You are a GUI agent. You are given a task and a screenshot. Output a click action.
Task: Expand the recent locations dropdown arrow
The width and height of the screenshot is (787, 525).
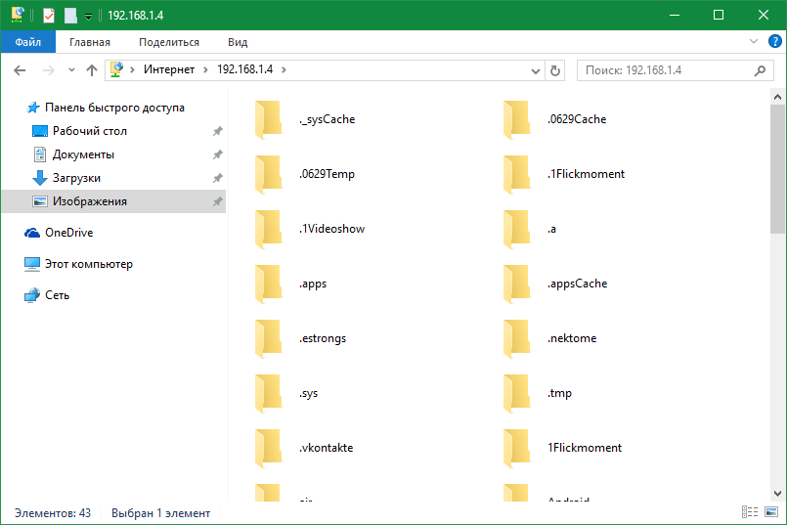pos(71,70)
